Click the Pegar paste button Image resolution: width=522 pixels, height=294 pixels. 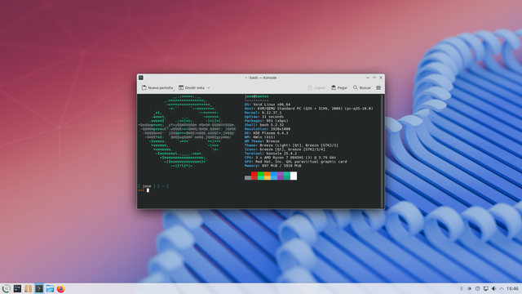tap(339, 87)
